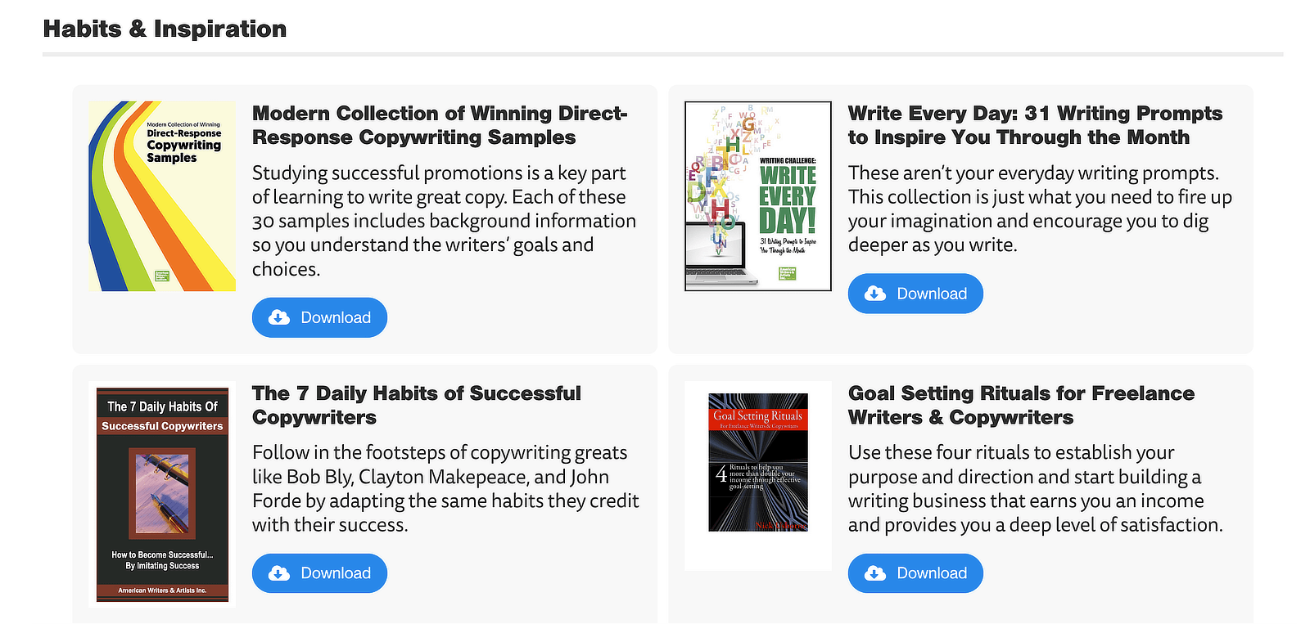
Task: Select the 7 Daily Habits title text
Action: click(x=417, y=406)
